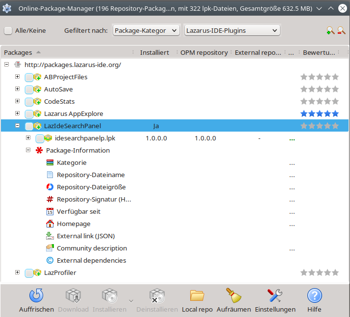The height and width of the screenshot is (317, 350).
Task: Click the Installiert column header
Action: point(154,52)
